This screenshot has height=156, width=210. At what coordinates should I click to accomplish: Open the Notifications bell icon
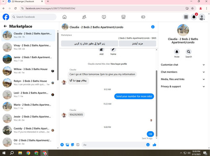(x=194, y=17)
